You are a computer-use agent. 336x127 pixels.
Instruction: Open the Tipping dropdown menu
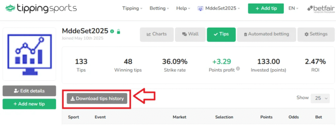[132, 8]
